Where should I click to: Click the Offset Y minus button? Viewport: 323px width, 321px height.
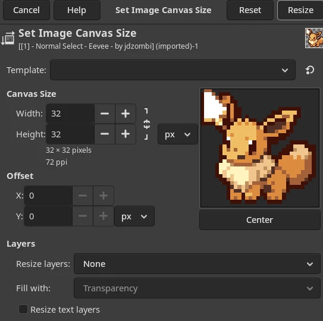(83, 216)
